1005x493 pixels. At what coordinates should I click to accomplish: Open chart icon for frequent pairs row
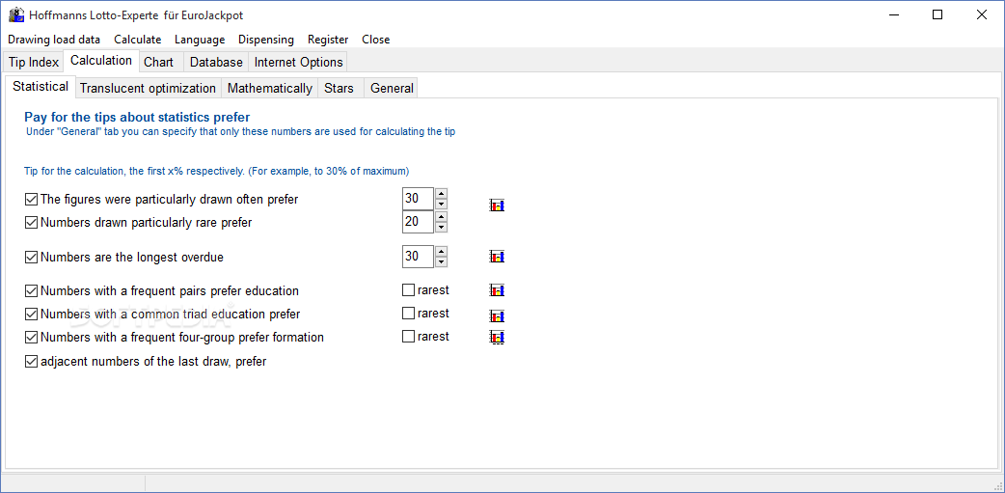point(497,290)
